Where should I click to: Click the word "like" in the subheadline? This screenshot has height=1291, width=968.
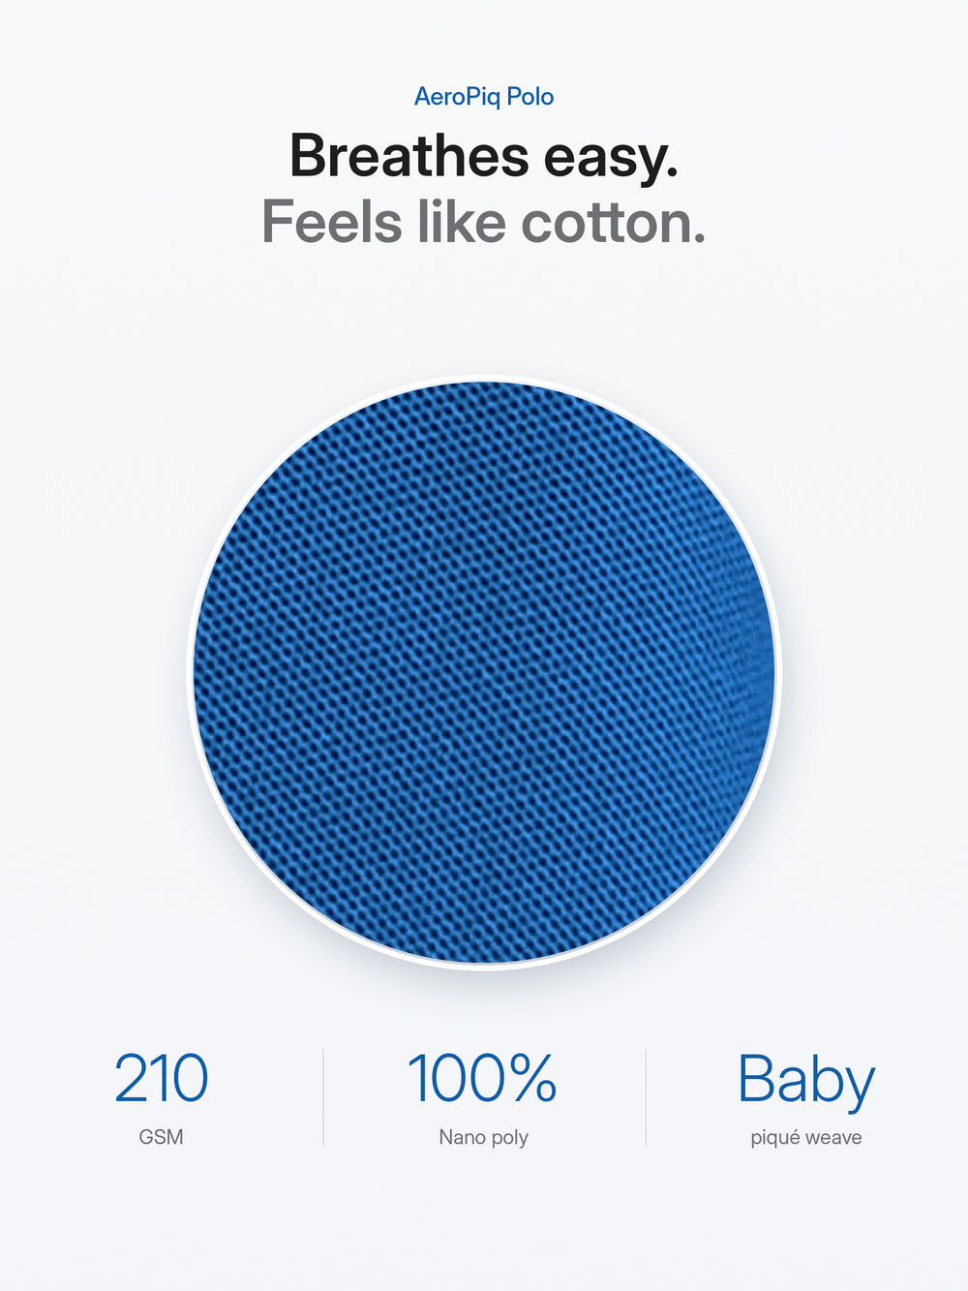click(462, 222)
